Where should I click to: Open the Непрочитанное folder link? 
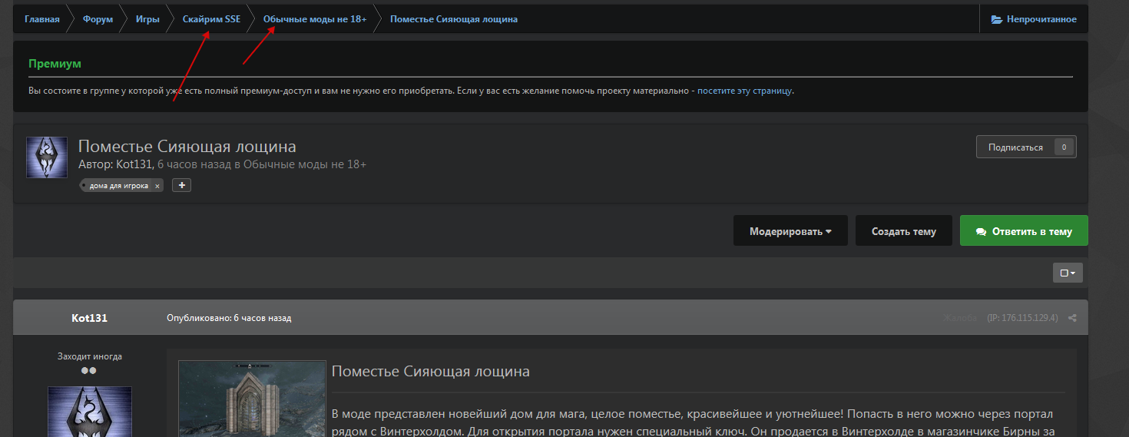click(1034, 19)
